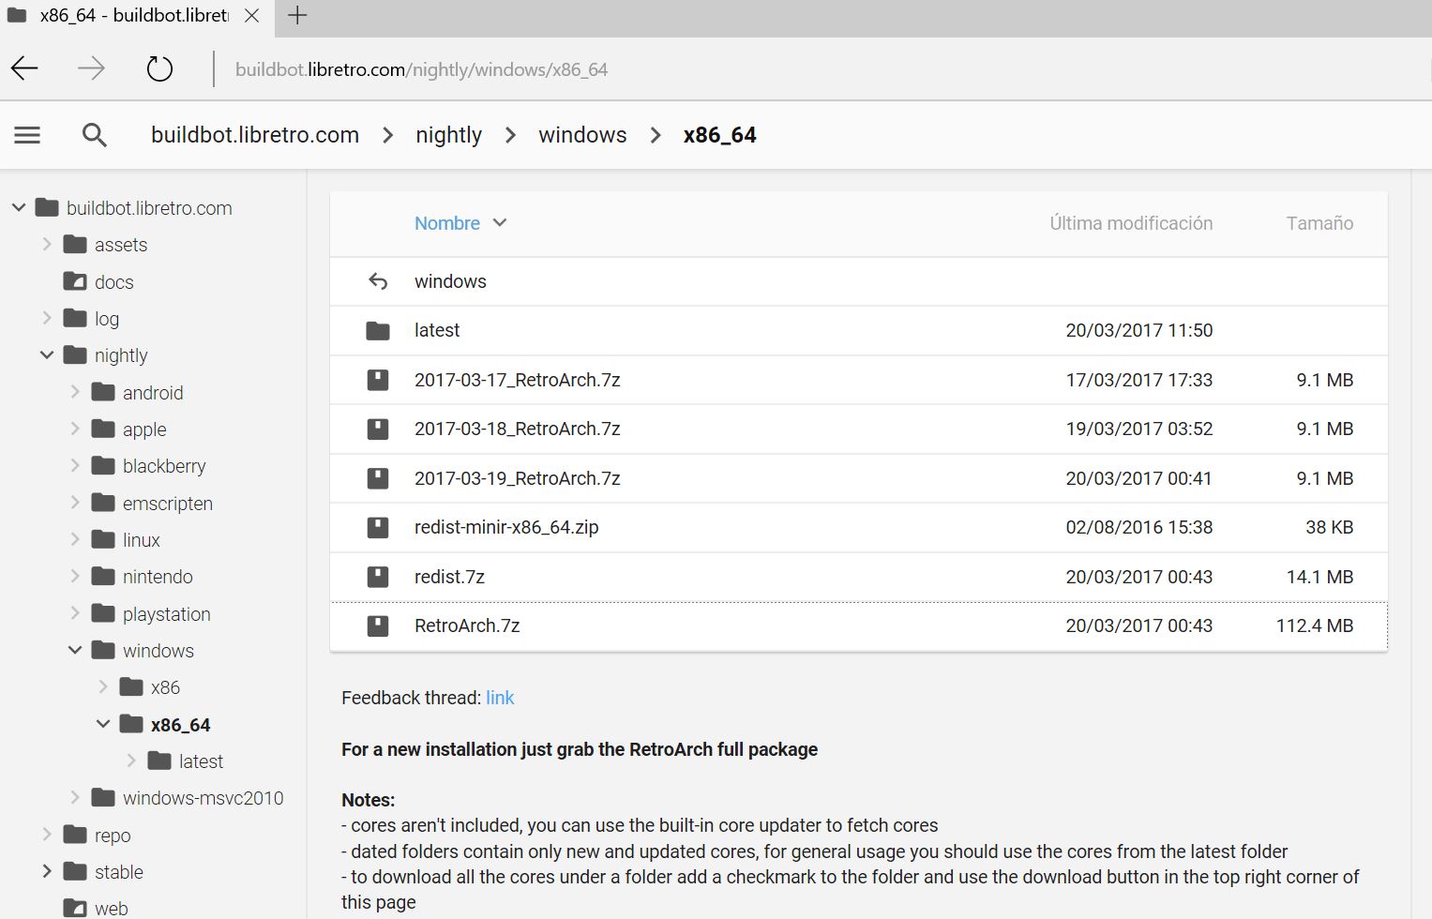Click the blackberry folder icon in sidebar
1432x919 pixels.
[x=103, y=465]
